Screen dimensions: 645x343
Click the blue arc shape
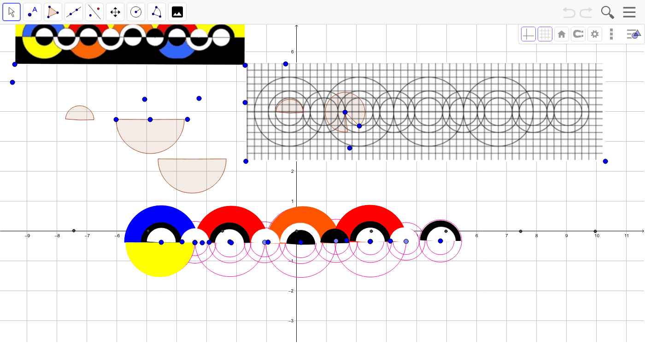[161, 214]
